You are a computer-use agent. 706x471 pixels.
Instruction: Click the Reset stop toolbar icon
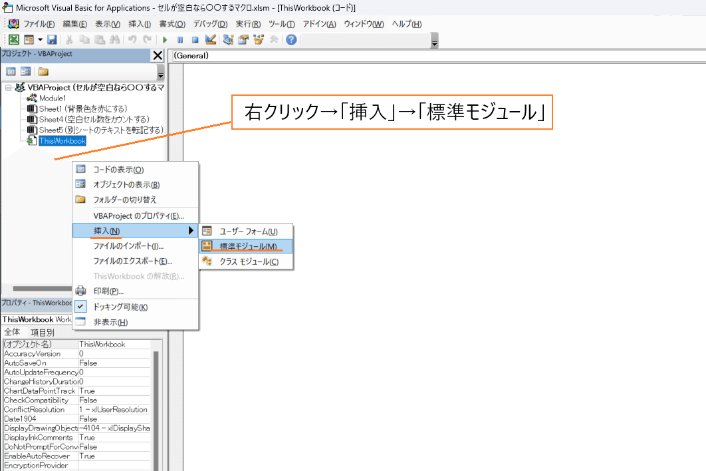click(x=195, y=40)
